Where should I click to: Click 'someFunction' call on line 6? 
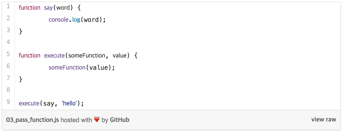67,68
